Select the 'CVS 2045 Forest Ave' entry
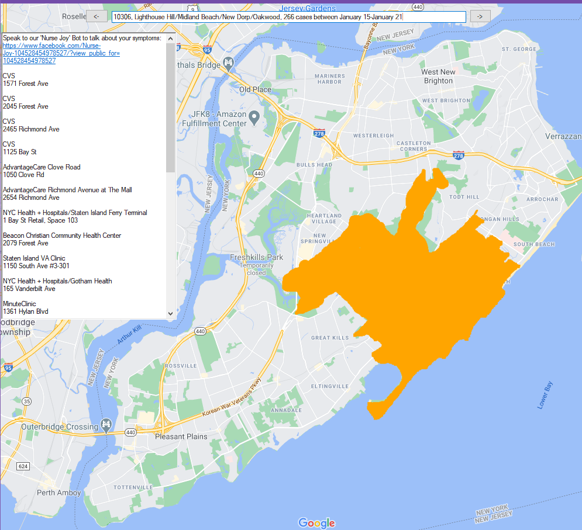 (x=26, y=102)
